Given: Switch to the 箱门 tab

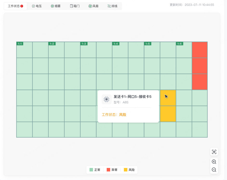Looking at the screenshot, I should click(75, 6).
